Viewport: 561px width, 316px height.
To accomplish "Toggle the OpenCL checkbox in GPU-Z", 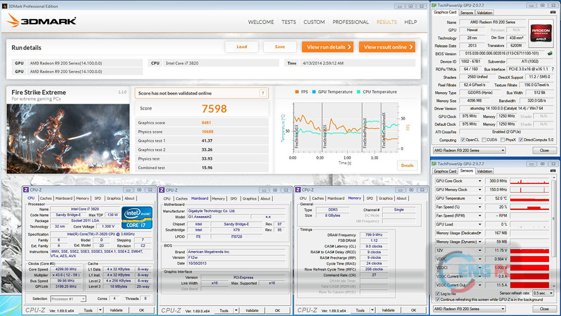I will (x=463, y=140).
